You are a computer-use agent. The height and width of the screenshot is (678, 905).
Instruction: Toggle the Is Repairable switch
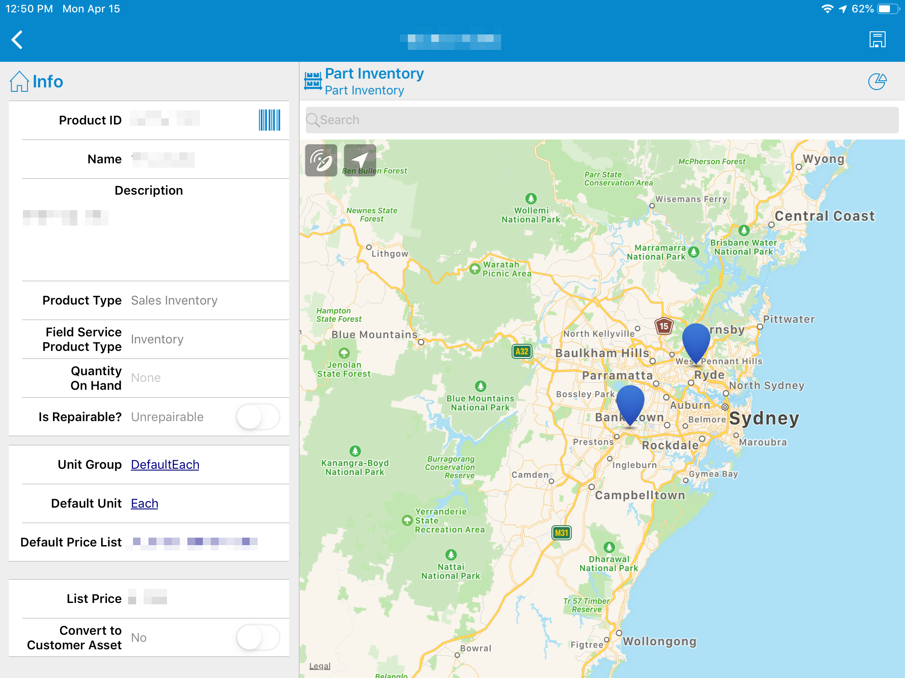coord(258,417)
